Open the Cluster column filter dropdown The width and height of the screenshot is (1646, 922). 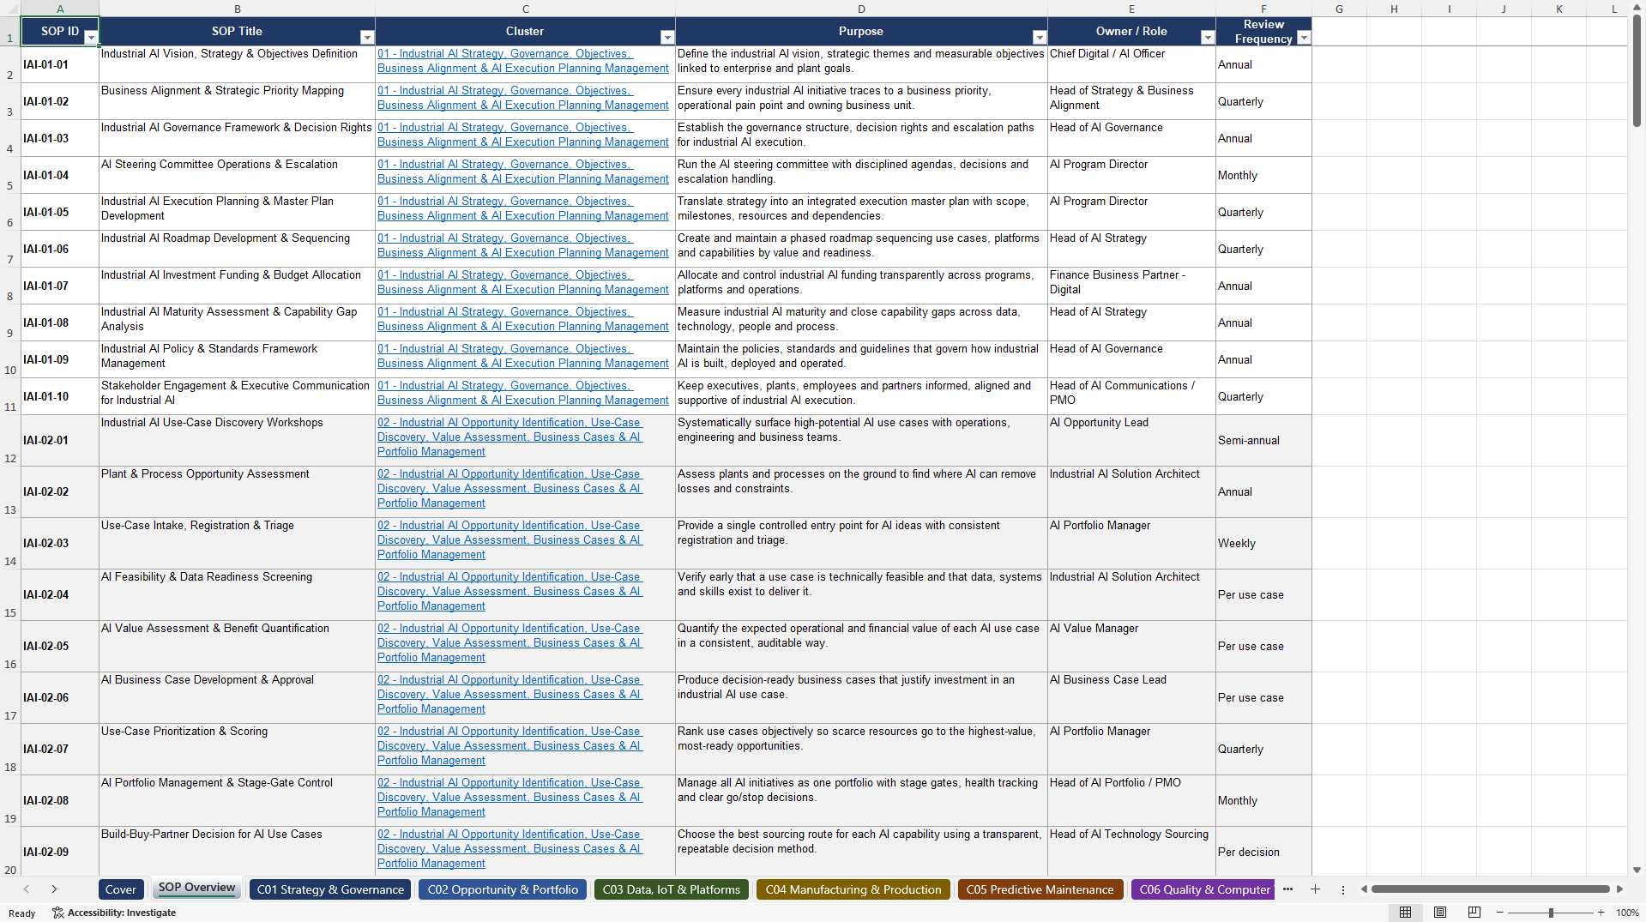point(667,38)
